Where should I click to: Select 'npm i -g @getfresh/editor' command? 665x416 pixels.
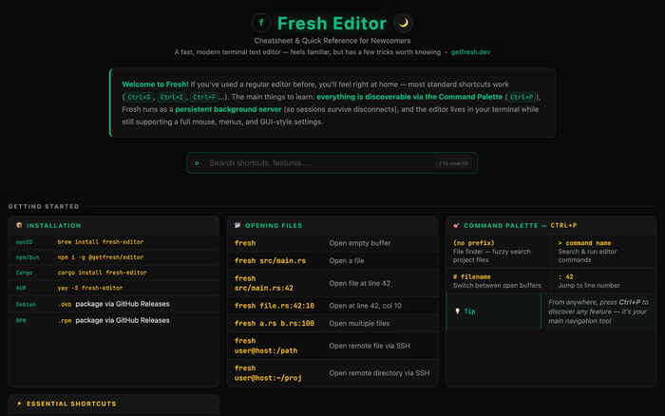point(101,257)
